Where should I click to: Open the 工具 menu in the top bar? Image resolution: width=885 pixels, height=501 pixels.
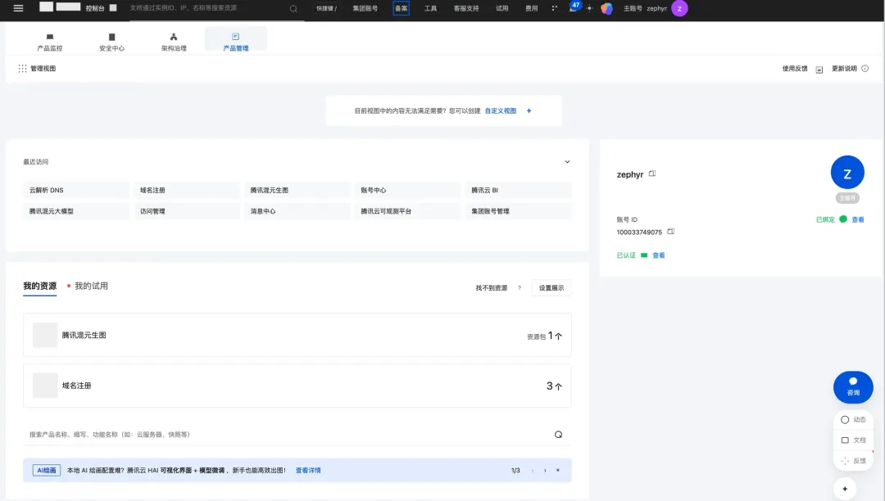[430, 8]
